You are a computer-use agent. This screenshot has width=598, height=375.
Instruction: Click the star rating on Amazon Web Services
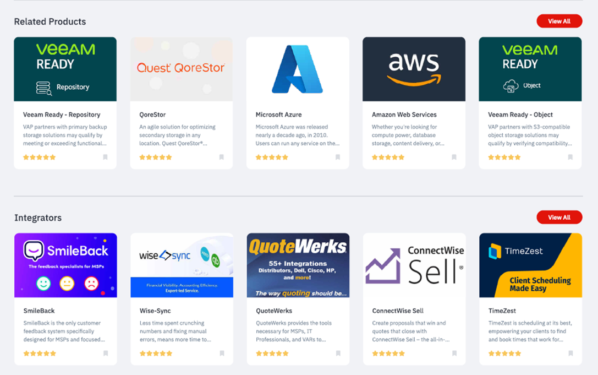pyautogui.click(x=388, y=157)
